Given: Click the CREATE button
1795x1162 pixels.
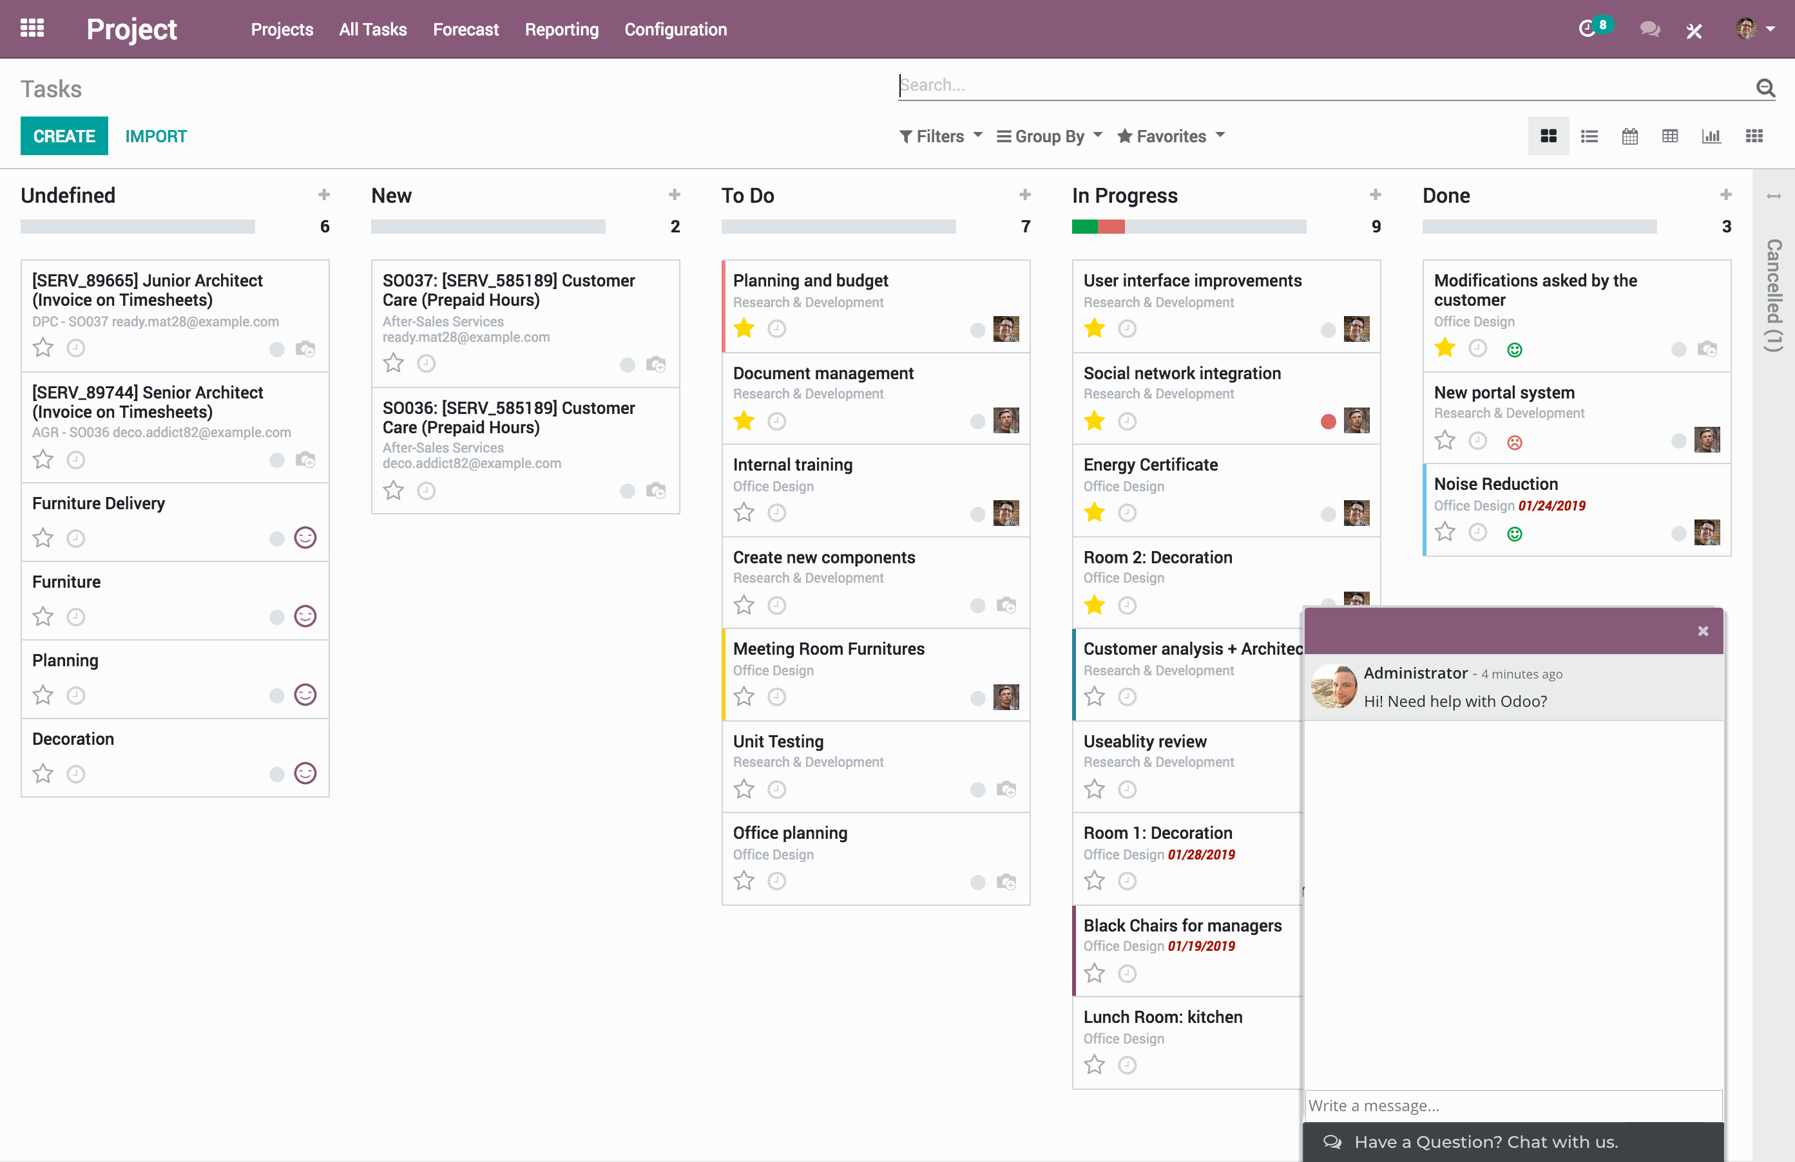Looking at the screenshot, I should coord(64,136).
